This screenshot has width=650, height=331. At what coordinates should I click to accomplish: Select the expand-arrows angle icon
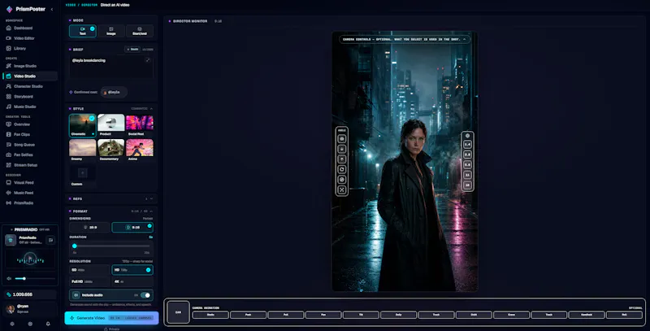341,189
